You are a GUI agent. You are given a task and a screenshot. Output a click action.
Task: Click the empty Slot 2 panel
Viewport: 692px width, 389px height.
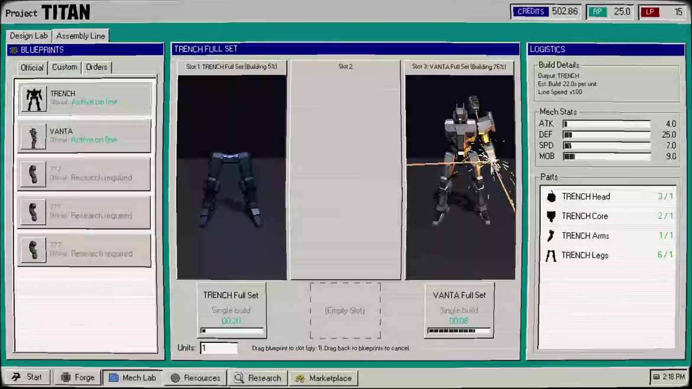(345, 170)
